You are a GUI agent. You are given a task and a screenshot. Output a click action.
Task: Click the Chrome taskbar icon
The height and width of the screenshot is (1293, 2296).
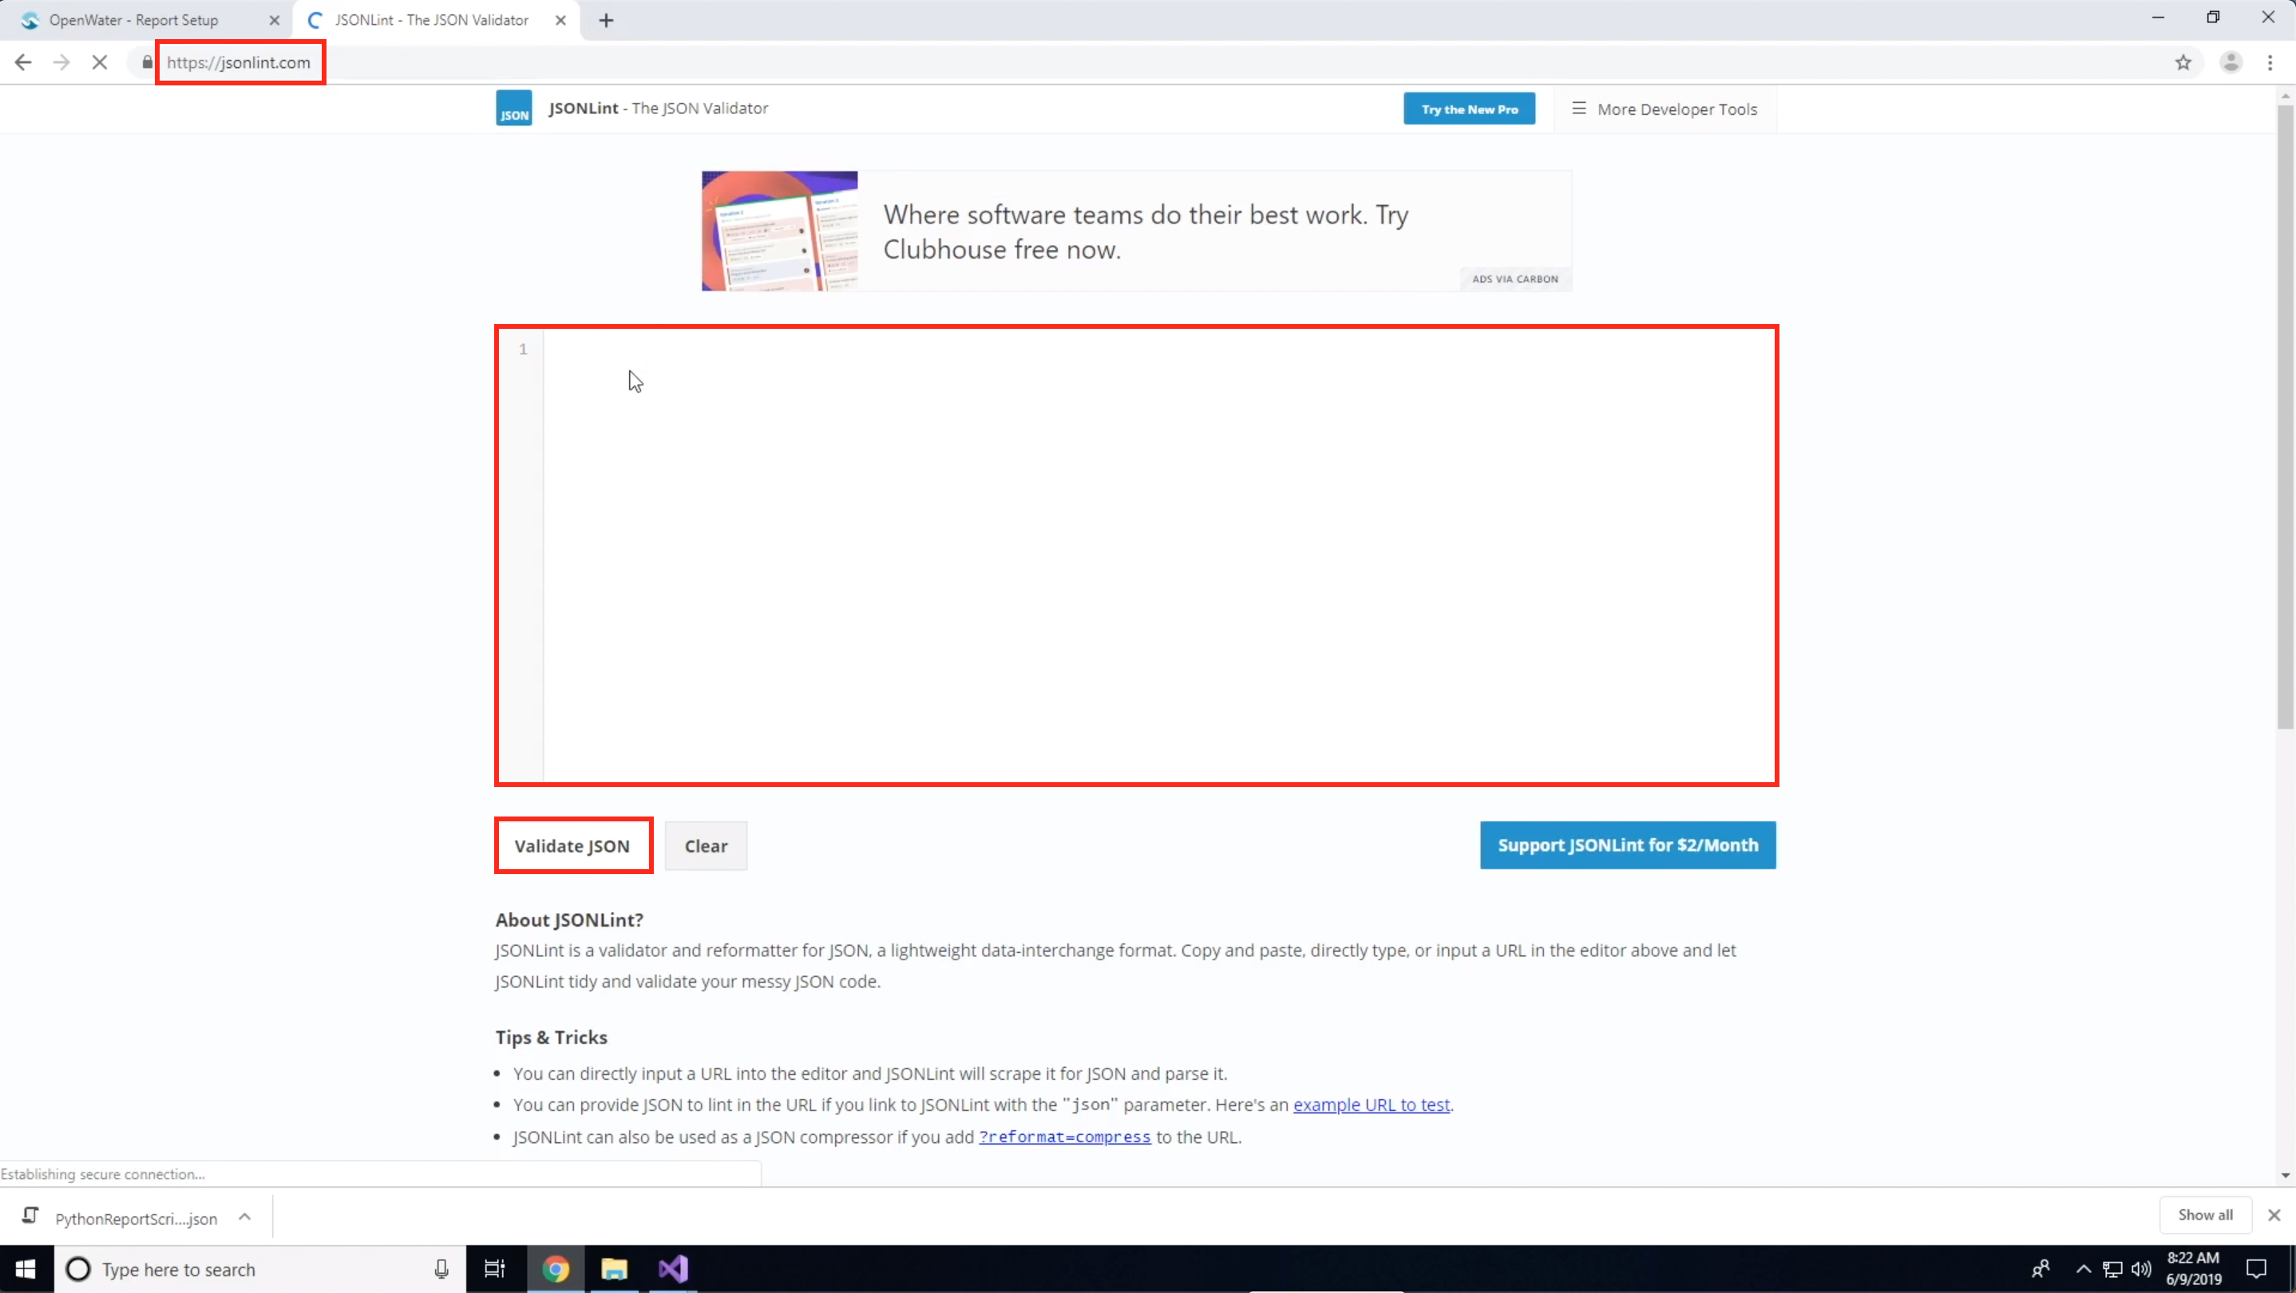(x=556, y=1269)
